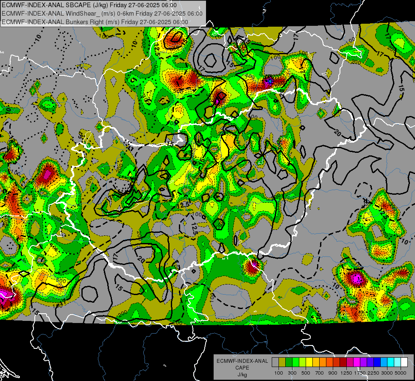415x381 pixels.
Task: Select the bright green legend swatch
Action: [295, 362]
